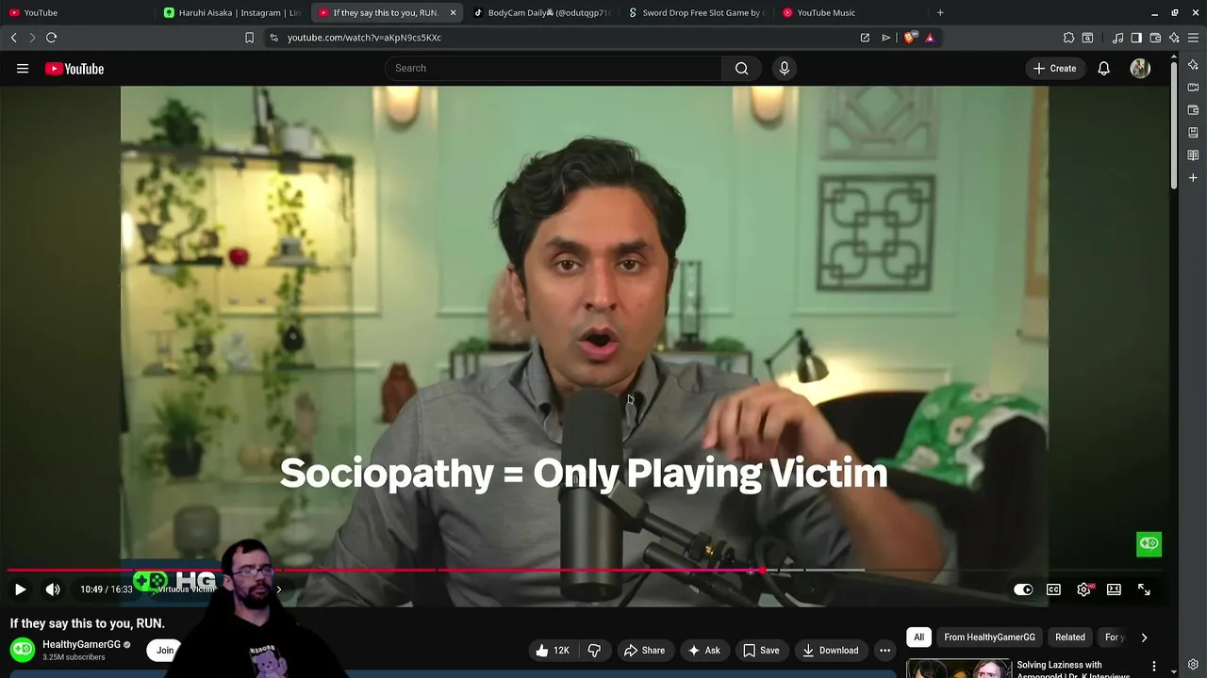Share this video
Screen dimensions: 1207x678
(645, 651)
